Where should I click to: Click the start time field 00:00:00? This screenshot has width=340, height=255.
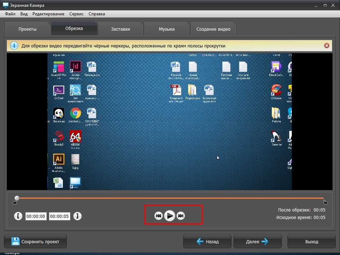[36, 216]
